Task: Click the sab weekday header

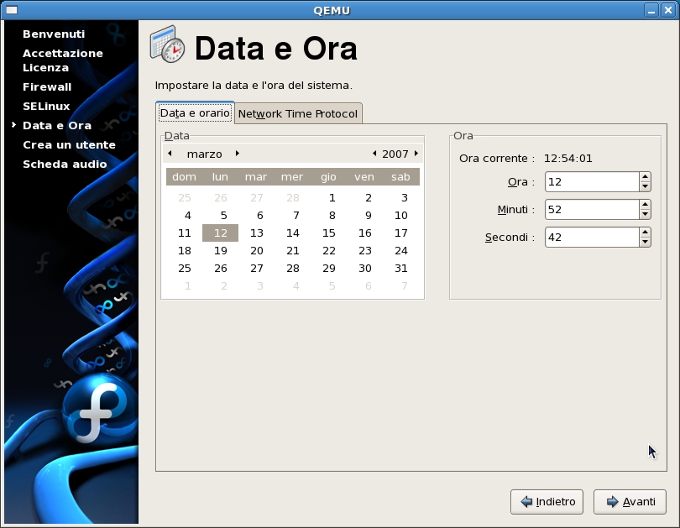Action: (400, 177)
